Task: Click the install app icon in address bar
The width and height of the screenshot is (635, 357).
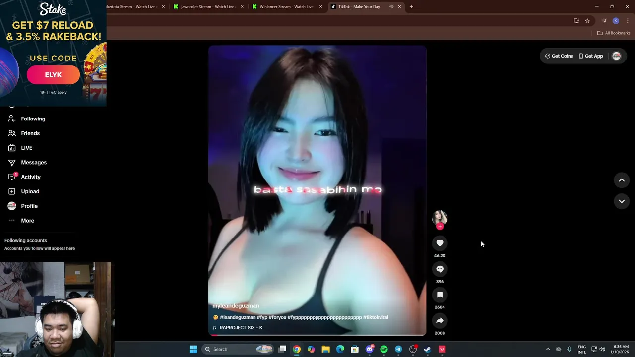Action: [x=576, y=21]
